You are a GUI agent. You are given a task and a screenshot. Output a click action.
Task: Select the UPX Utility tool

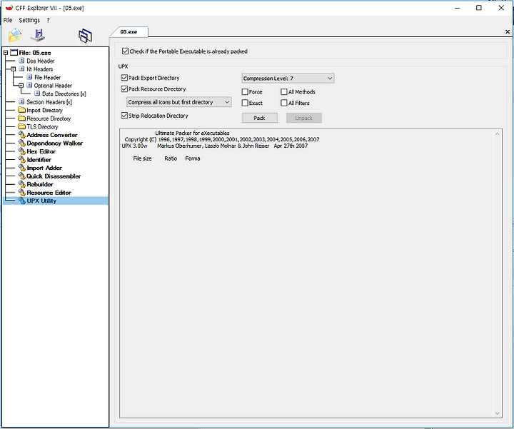41,201
